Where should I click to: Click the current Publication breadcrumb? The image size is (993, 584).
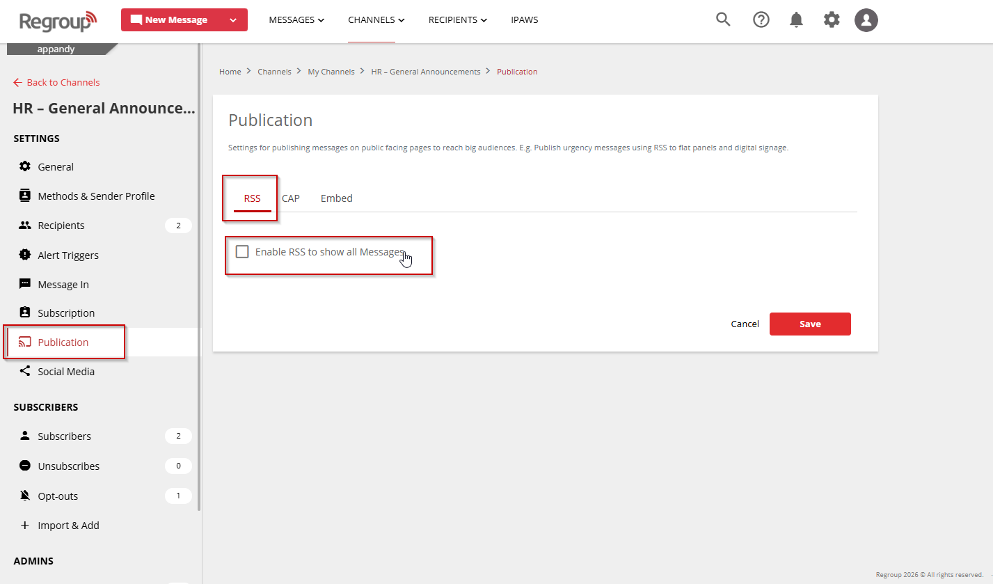coord(517,72)
